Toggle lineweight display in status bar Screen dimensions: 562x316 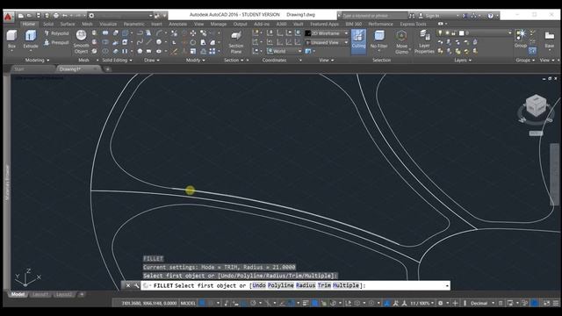pos(306,303)
